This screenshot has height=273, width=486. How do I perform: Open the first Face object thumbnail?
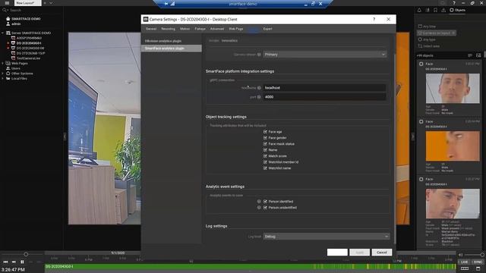tap(453, 88)
